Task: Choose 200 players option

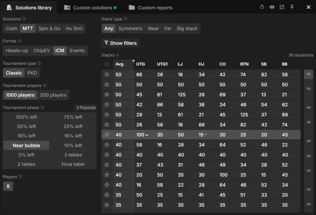Action: pyautogui.click(x=53, y=95)
